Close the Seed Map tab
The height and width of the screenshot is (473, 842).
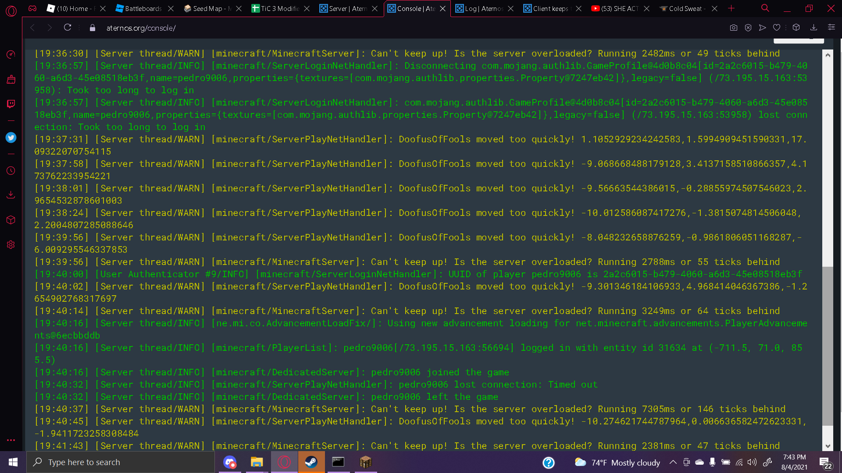(239, 8)
